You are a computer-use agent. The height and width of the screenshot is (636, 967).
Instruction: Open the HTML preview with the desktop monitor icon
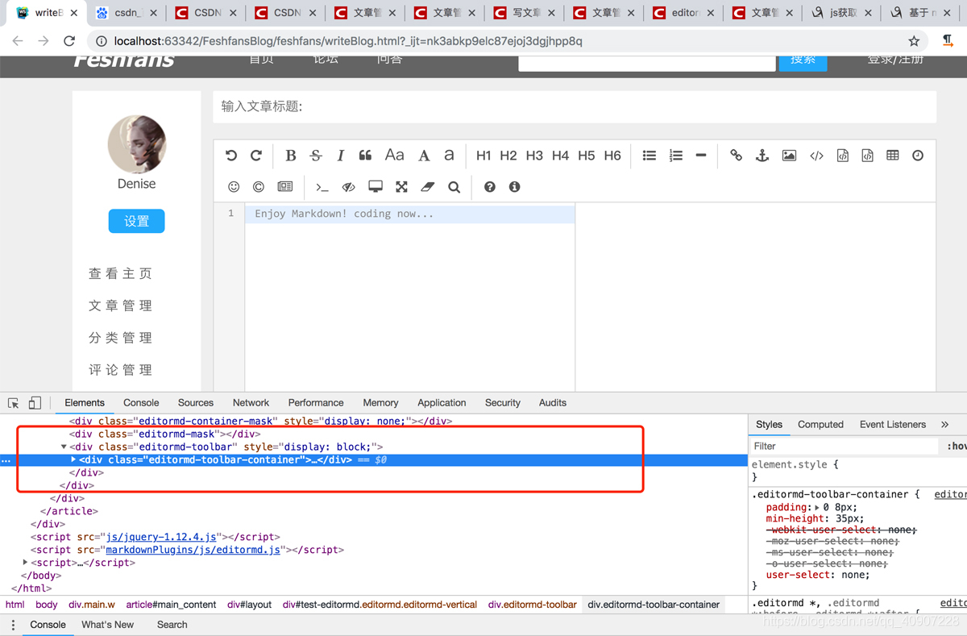pos(376,187)
